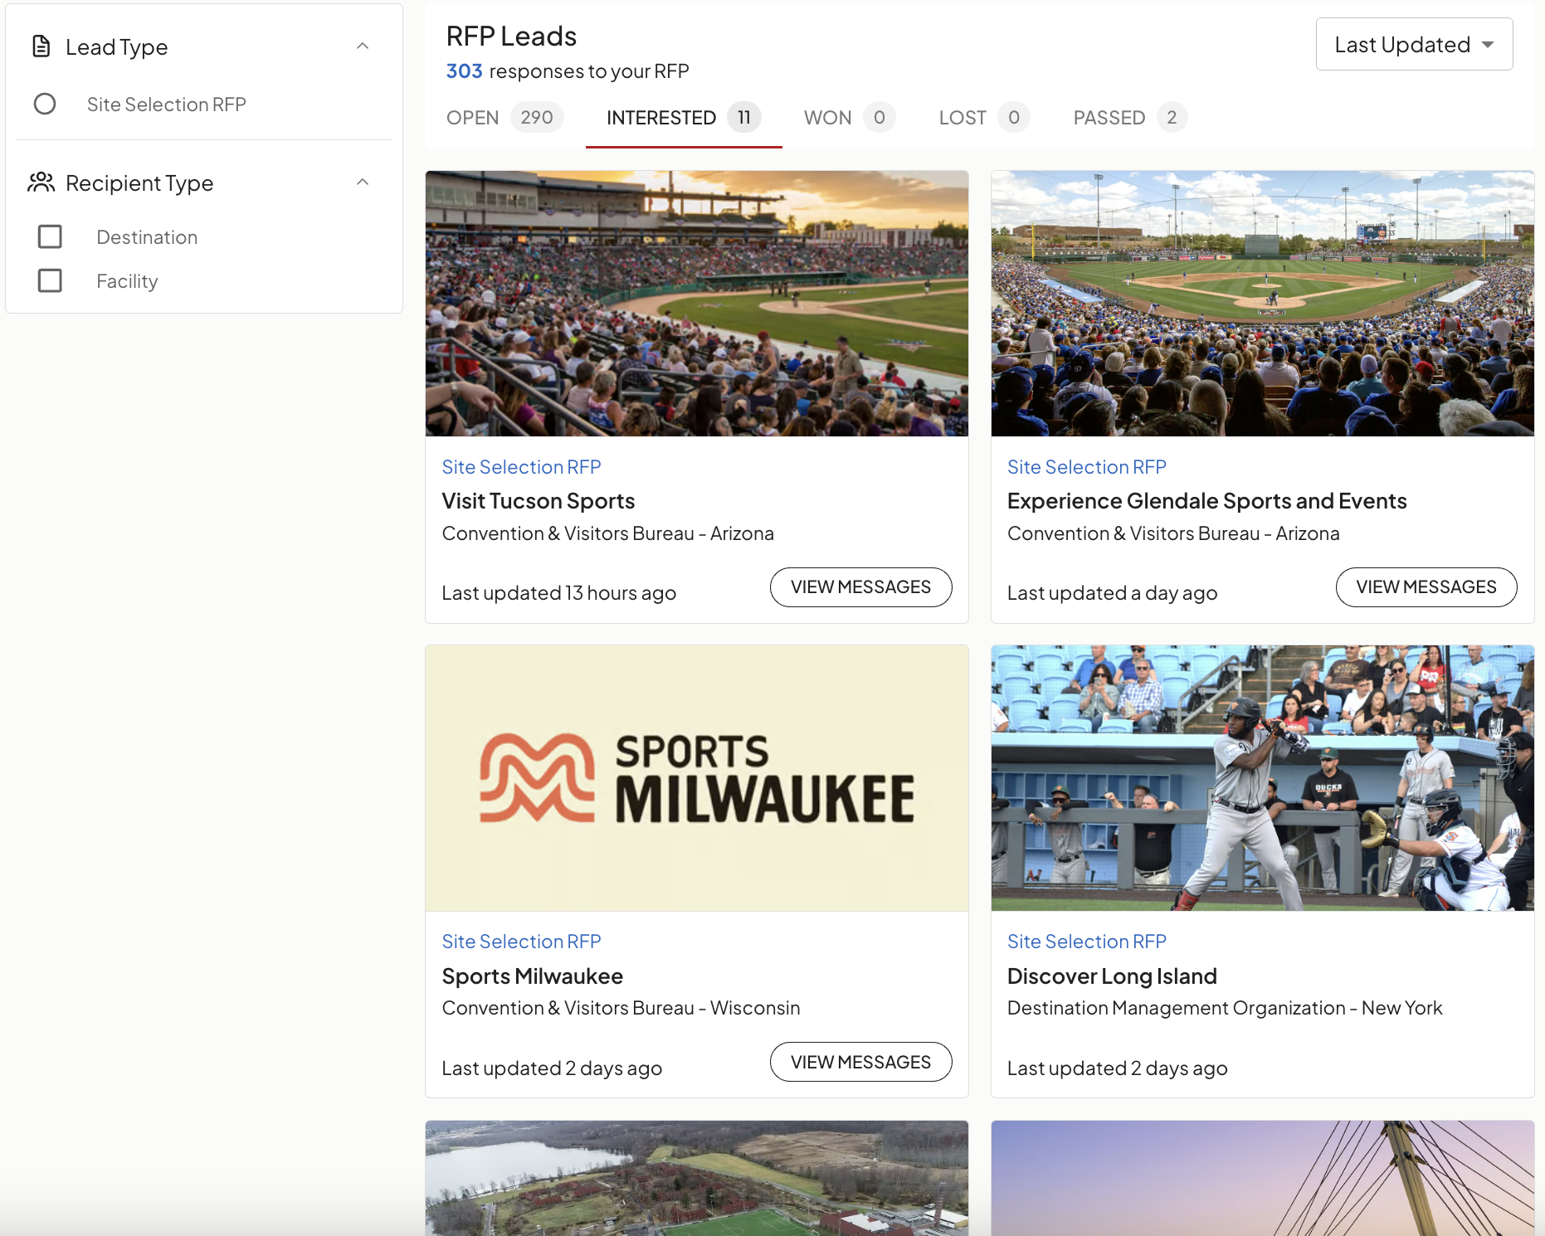
Task: Switch to the PASSED tab
Action: [1130, 118]
